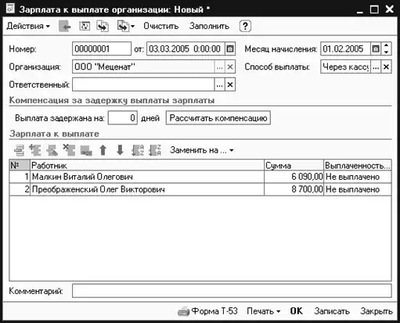Click Форма Т-53 print button
This screenshot has width=400, height=323.
[x=207, y=311]
